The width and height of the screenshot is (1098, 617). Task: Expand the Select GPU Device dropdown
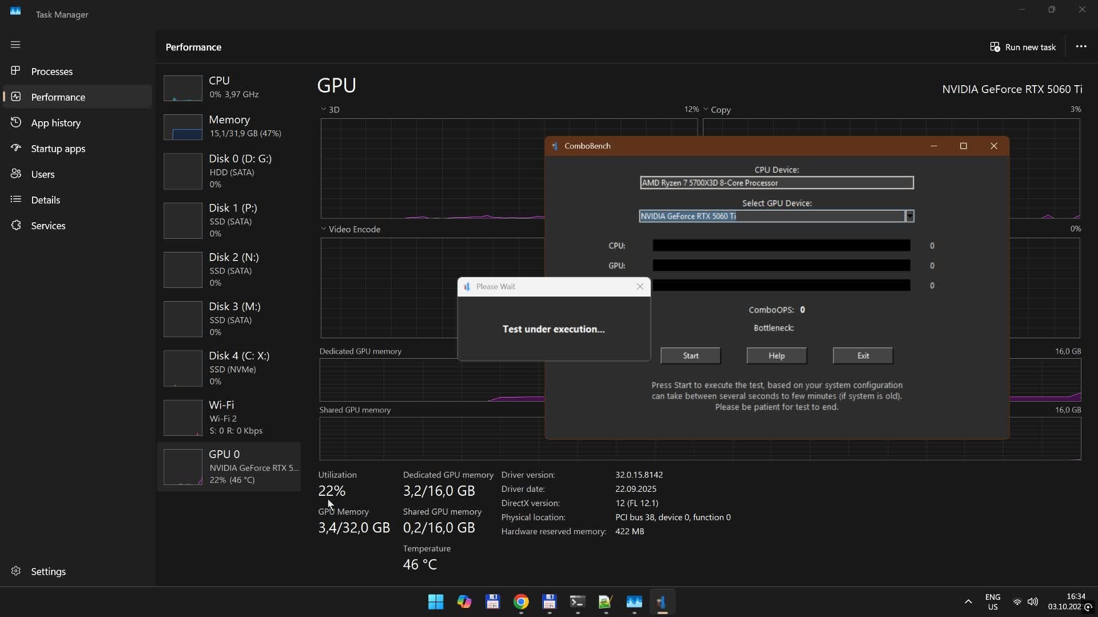click(x=909, y=216)
